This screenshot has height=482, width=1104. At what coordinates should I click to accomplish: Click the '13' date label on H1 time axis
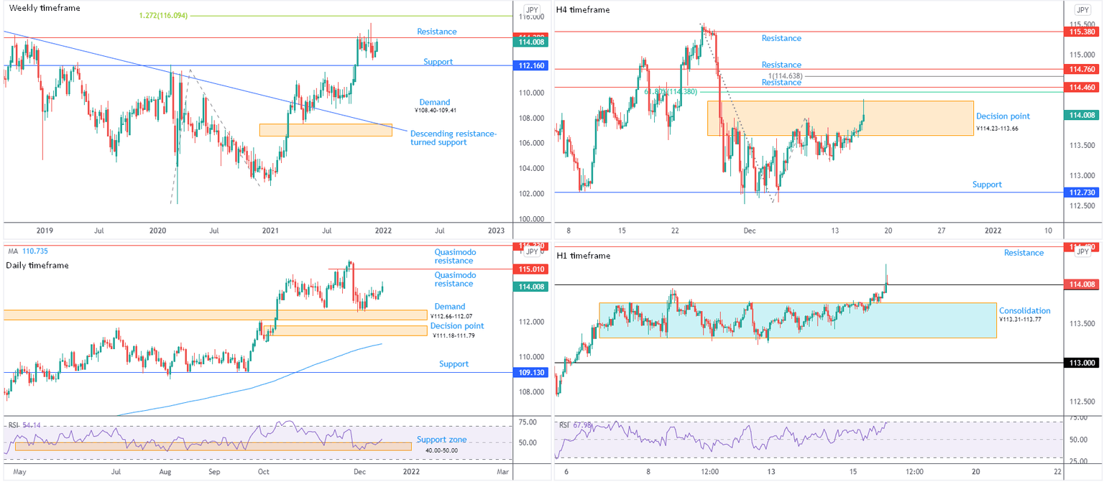(x=770, y=472)
